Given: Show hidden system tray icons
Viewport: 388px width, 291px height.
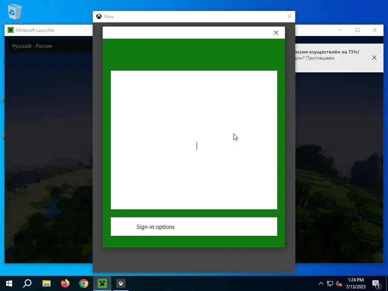Looking at the screenshot, I should [x=321, y=283].
